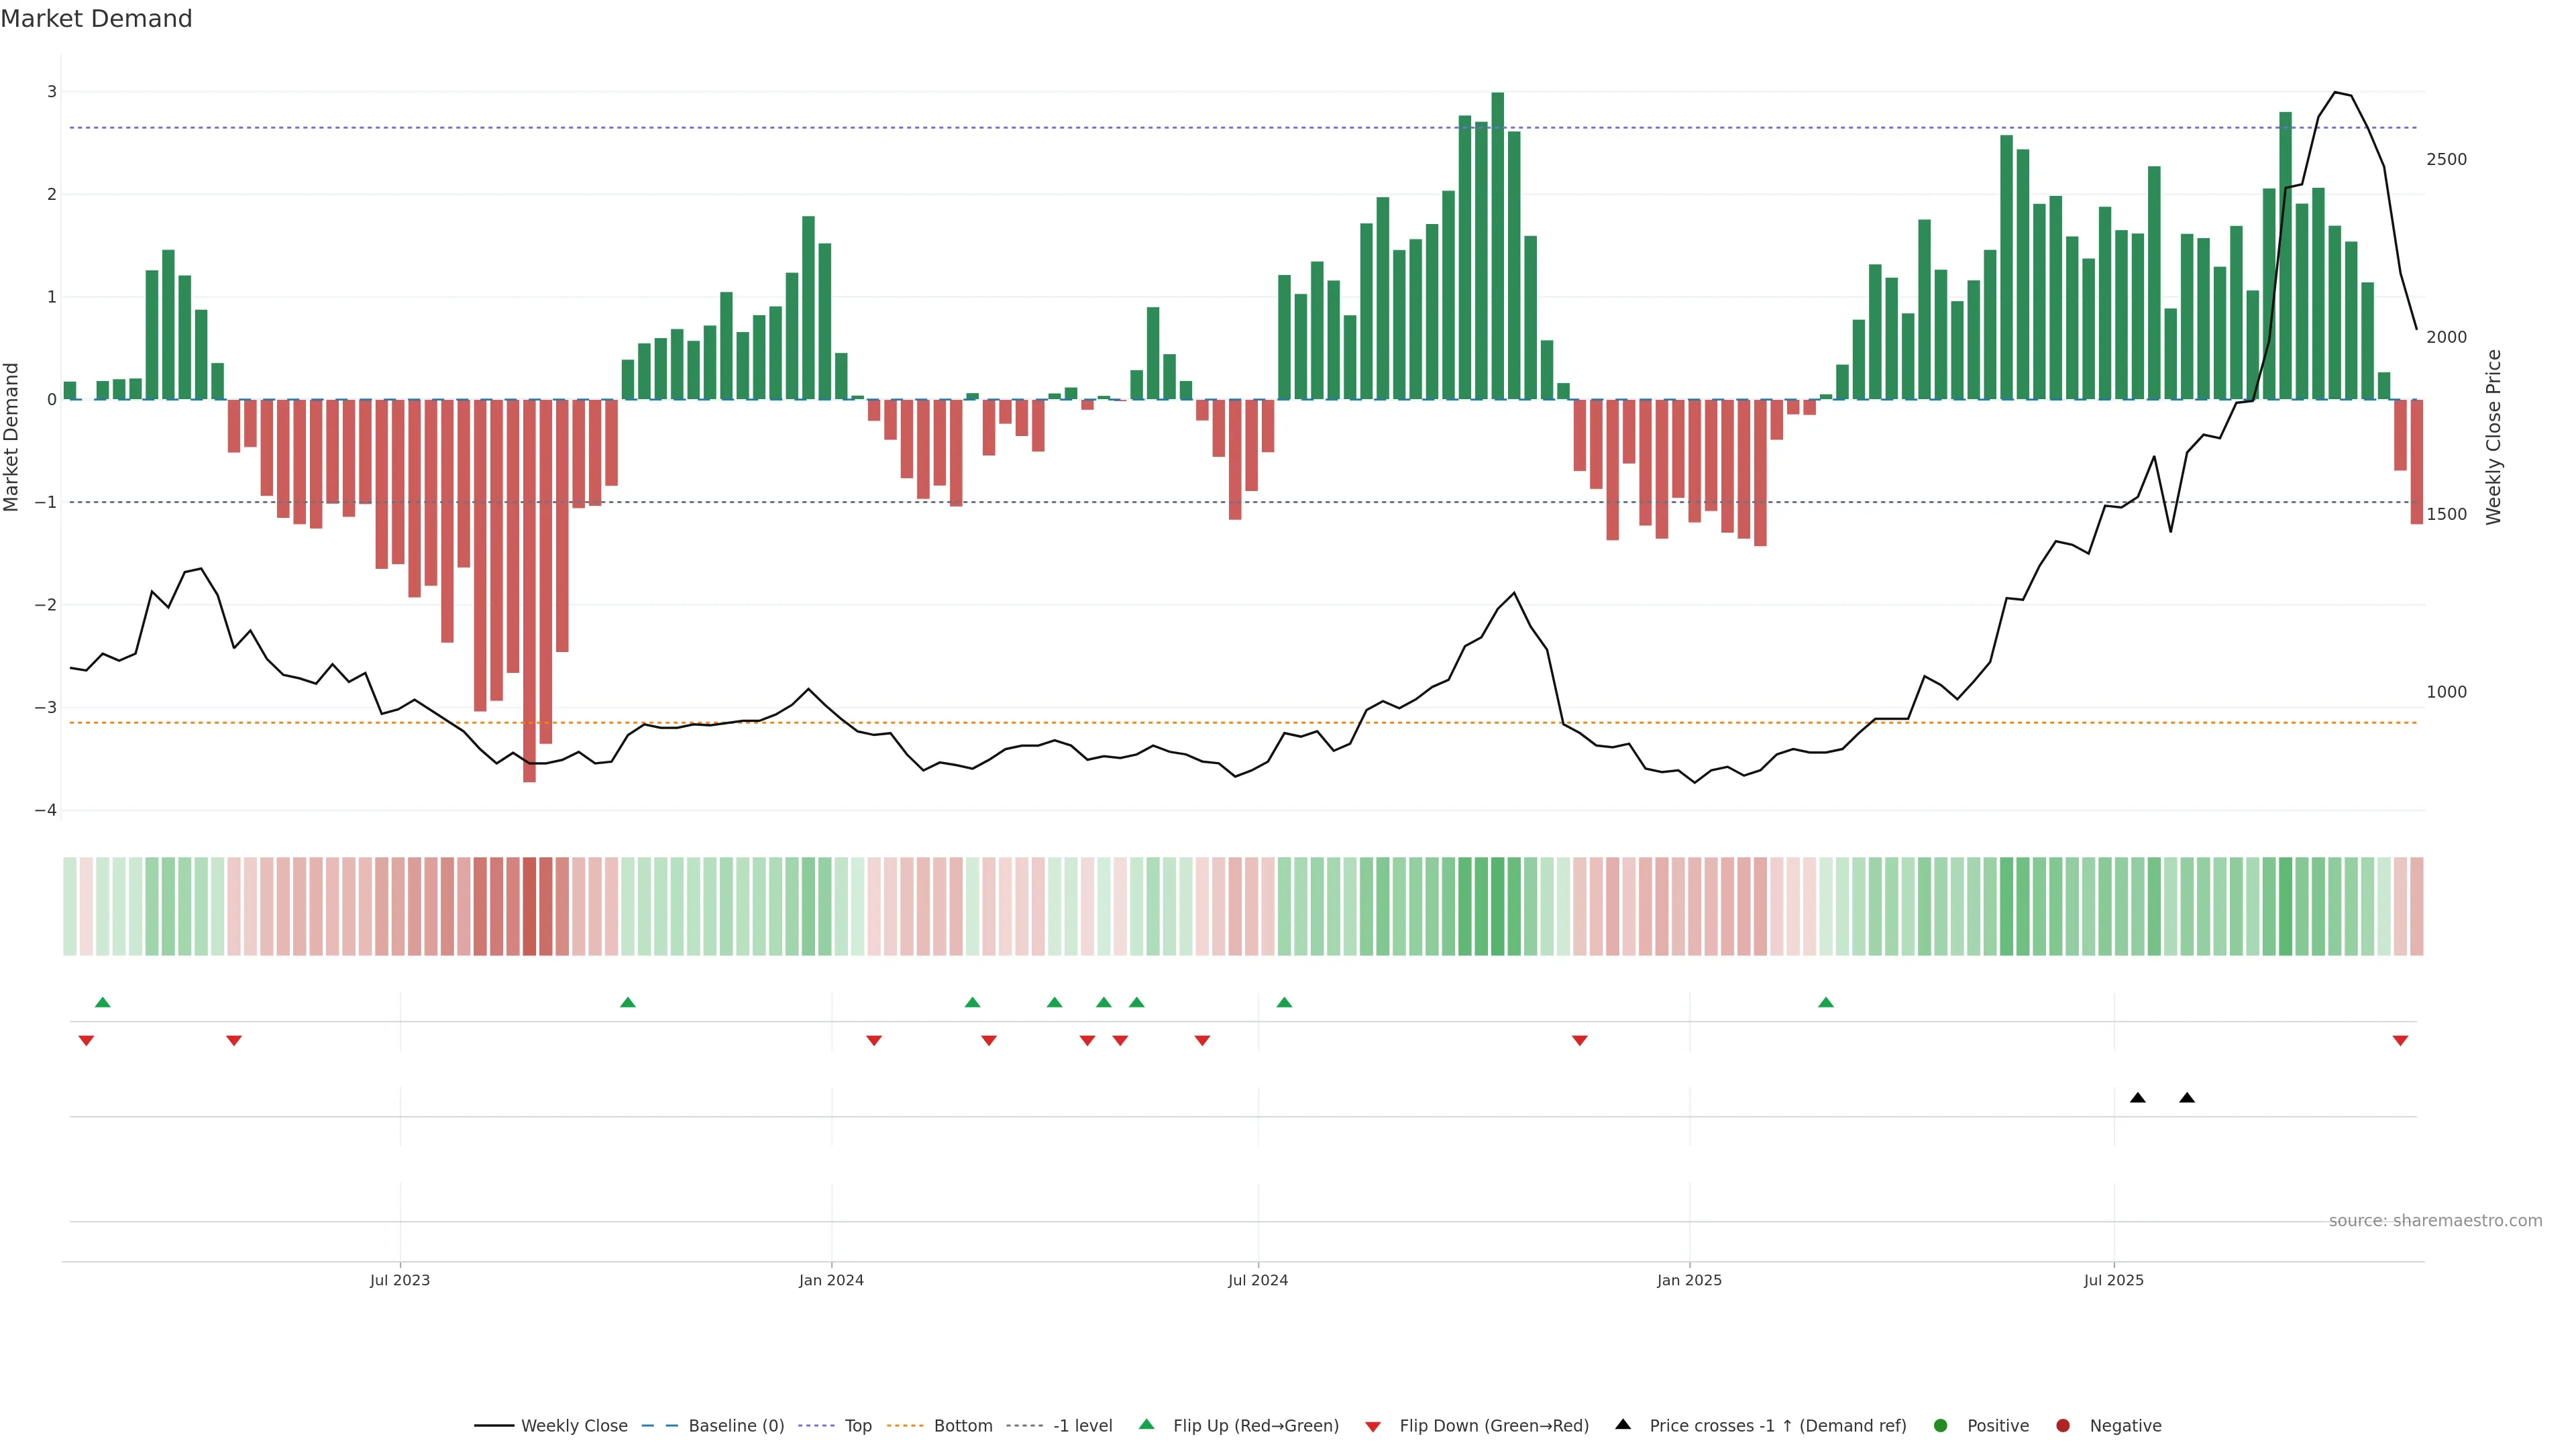Viewport: 2576px width, 1449px height.
Task: Click the -1 level legend item
Action: tap(1082, 1425)
